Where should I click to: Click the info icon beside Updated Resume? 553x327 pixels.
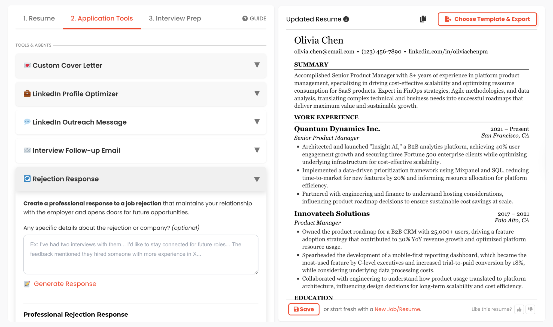coord(346,19)
